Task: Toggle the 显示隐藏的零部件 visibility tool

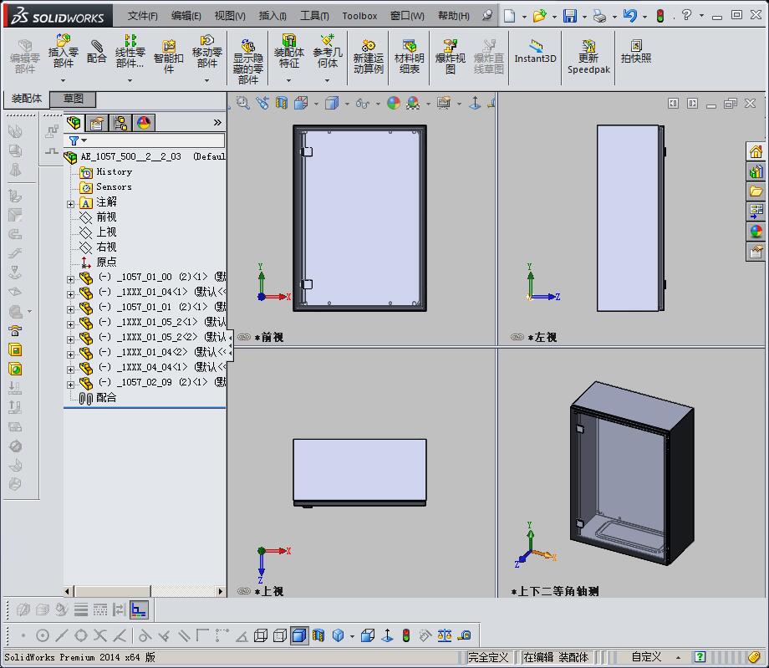Action: point(248,59)
